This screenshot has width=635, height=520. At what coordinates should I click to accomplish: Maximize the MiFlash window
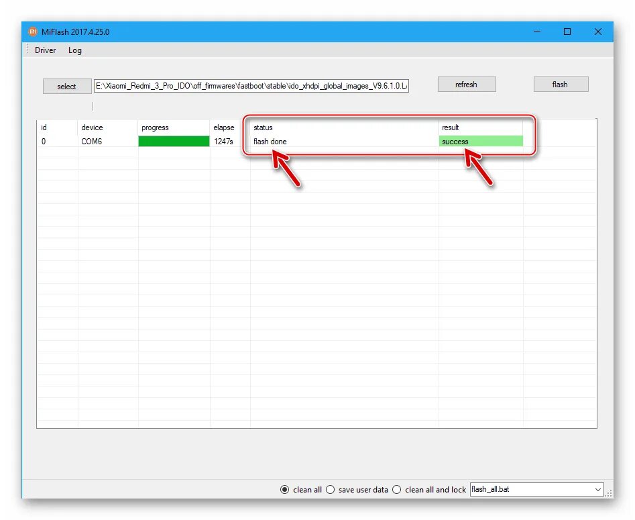[x=567, y=32]
